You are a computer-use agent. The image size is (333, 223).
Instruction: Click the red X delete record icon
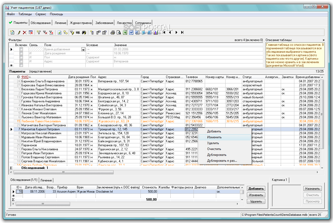[25, 33]
